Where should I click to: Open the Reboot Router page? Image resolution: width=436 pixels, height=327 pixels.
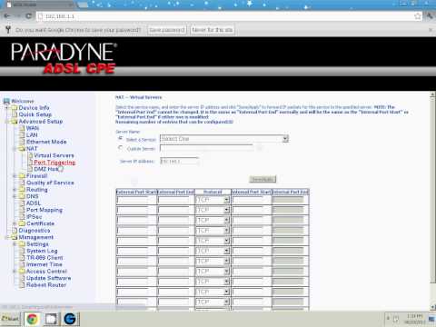pyautogui.click(x=46, y=285)
